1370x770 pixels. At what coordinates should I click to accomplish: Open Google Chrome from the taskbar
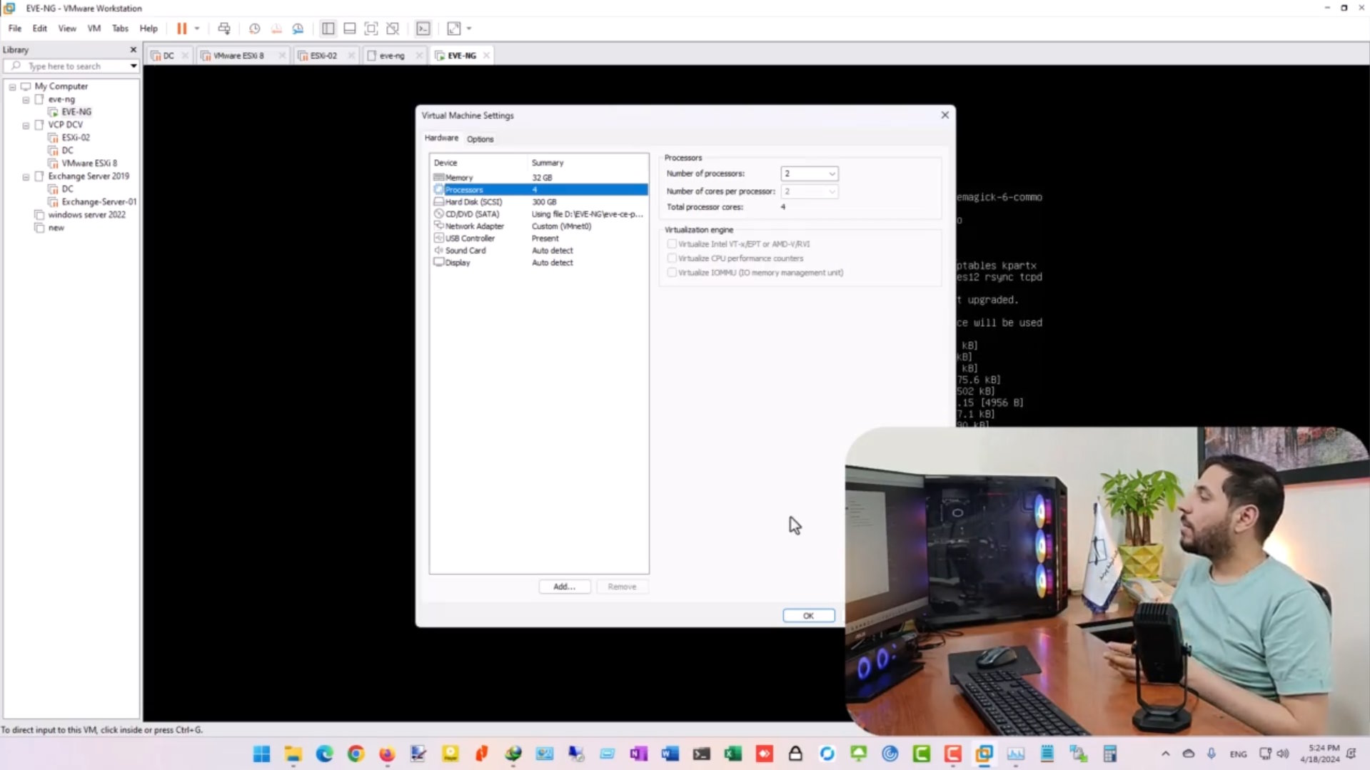coord(356,754)
